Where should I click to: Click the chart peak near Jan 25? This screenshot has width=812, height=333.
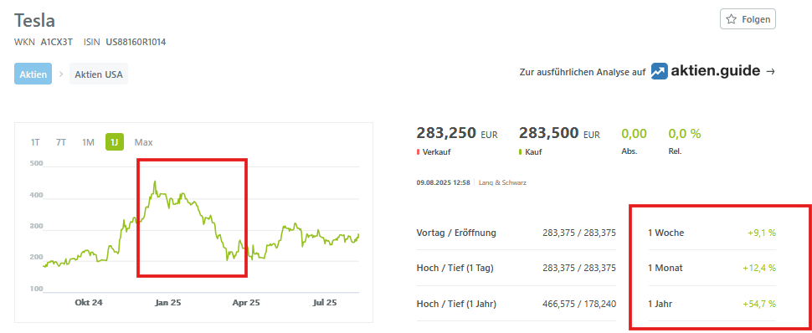point(155,182)
